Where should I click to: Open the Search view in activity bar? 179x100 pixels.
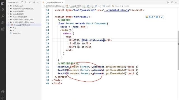(x=3, y=16)
